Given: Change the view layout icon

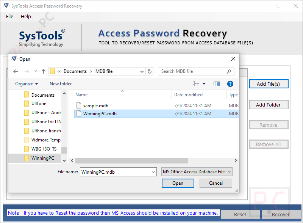Looking at the screenshot, I should click(196, 83).
